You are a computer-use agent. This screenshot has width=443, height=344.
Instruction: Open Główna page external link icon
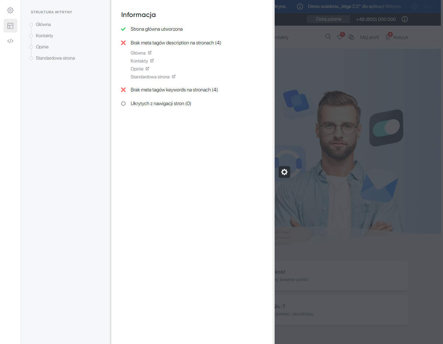click(150, 53)
